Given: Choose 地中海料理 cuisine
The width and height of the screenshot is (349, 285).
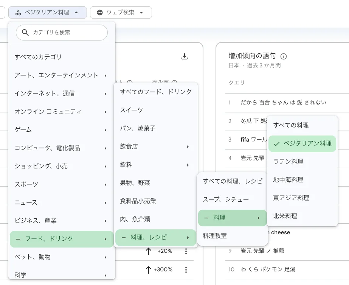Looking at the screenshot, I should 302,180.
